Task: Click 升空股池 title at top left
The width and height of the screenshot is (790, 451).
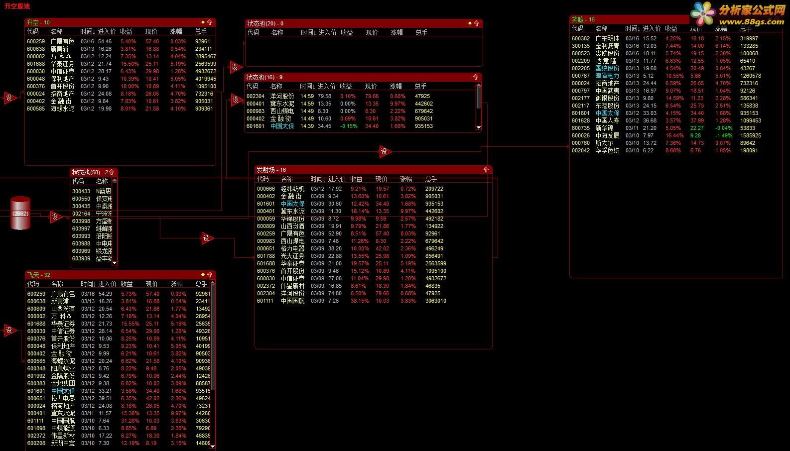Action: 17,6
